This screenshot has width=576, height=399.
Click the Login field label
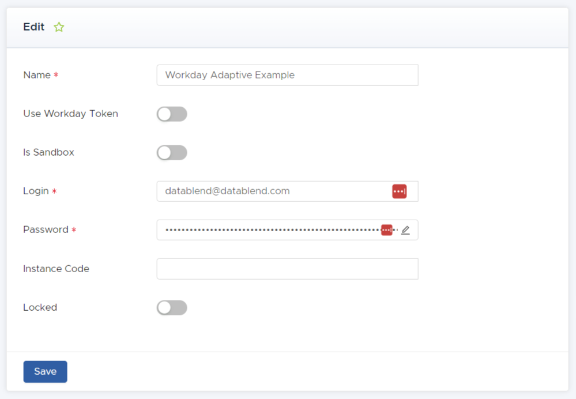pyautogui.click(x=36, y=191)
